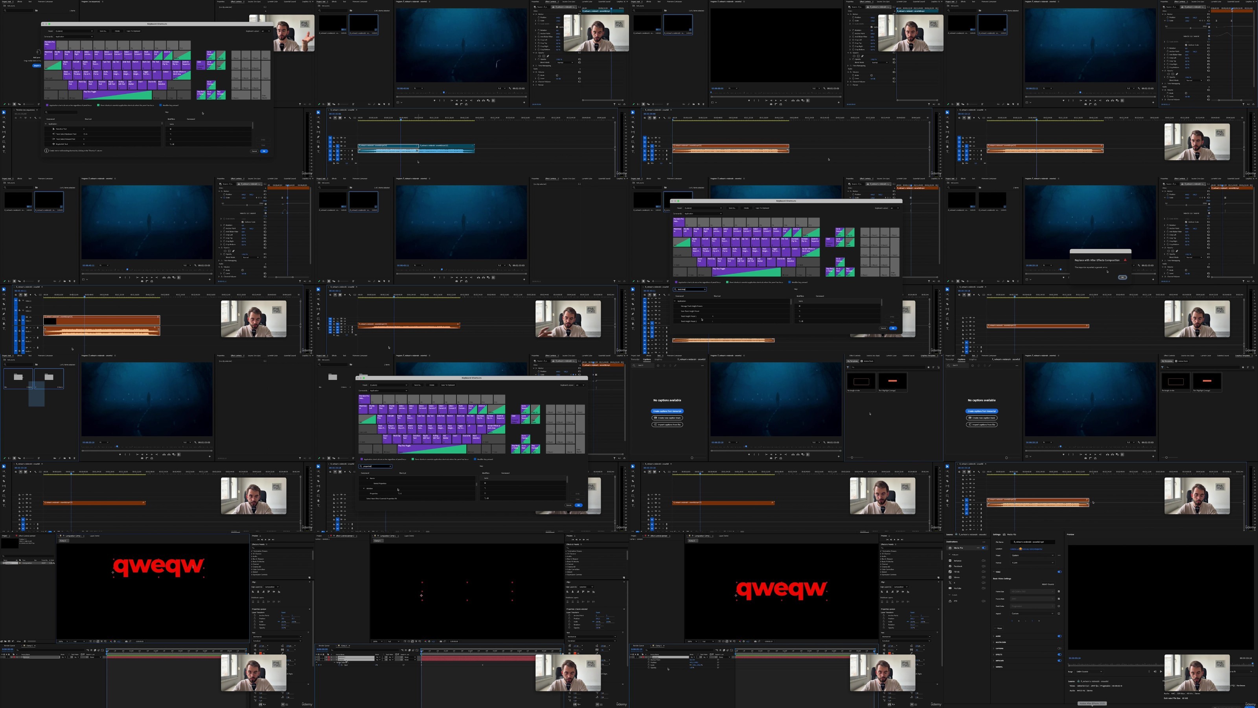Screen dimensions: 1258x708
Task: Switch off the METADATA export toggle
Action: tap(1060, 661)
